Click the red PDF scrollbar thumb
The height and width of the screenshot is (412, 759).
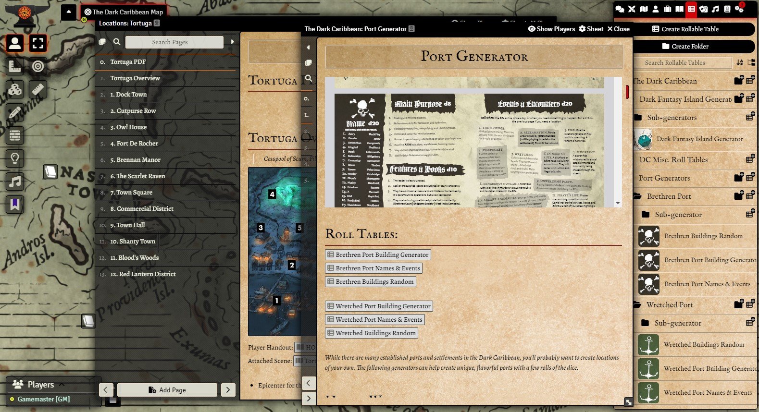pos(627,92)
